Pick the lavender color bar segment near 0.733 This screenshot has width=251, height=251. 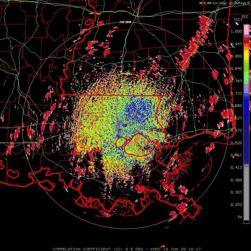246,88
